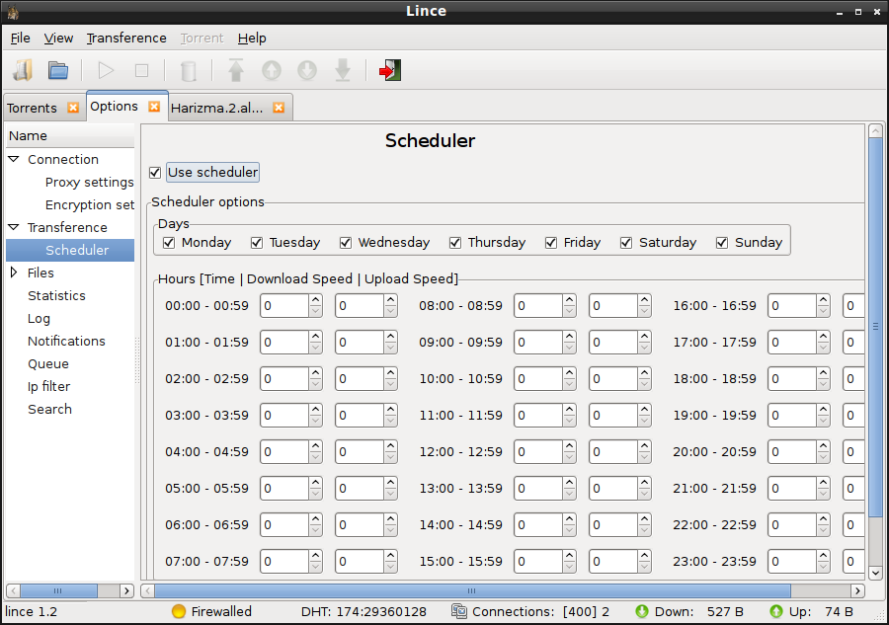Uncheck the Use scheduler checkbox

click(155, 172)
